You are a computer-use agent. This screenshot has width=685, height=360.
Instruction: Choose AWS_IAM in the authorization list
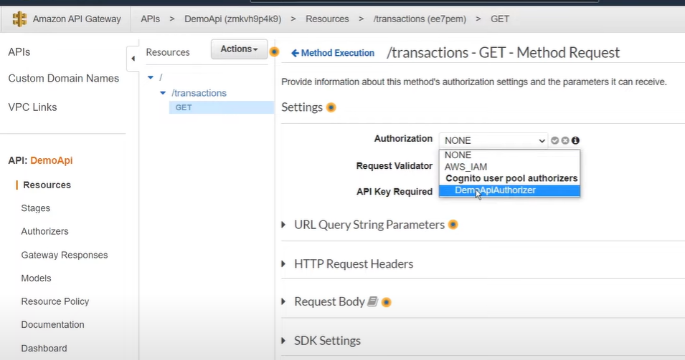(509, 167)
